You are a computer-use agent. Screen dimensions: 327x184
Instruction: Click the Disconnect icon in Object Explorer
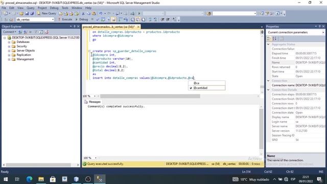coord(26,32)
